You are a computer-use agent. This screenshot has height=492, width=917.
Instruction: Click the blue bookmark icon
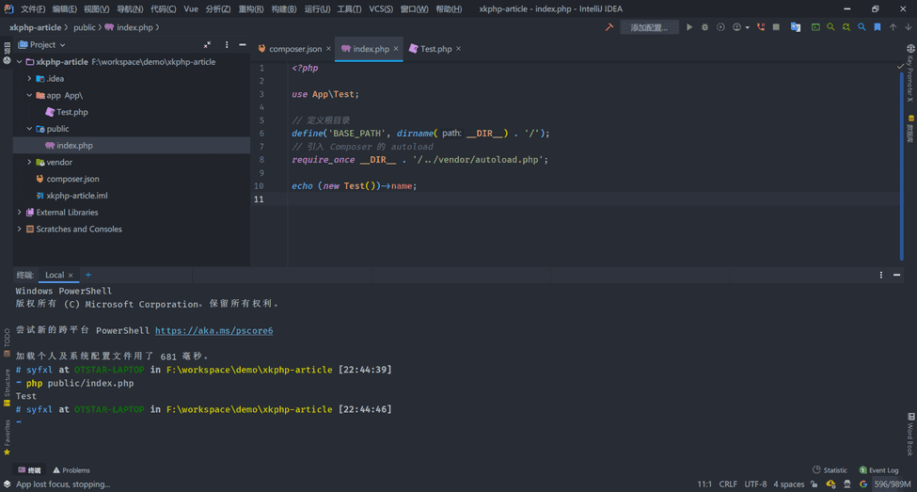[x=877, y=27]
